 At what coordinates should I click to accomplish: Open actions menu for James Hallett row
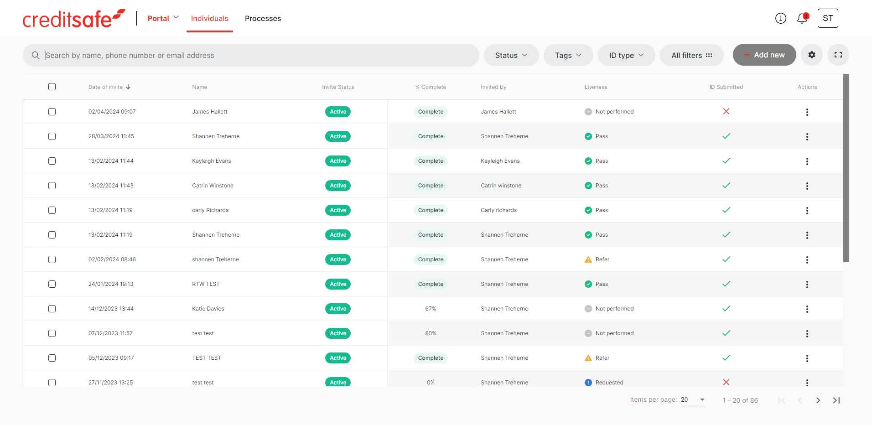[807, 112]
